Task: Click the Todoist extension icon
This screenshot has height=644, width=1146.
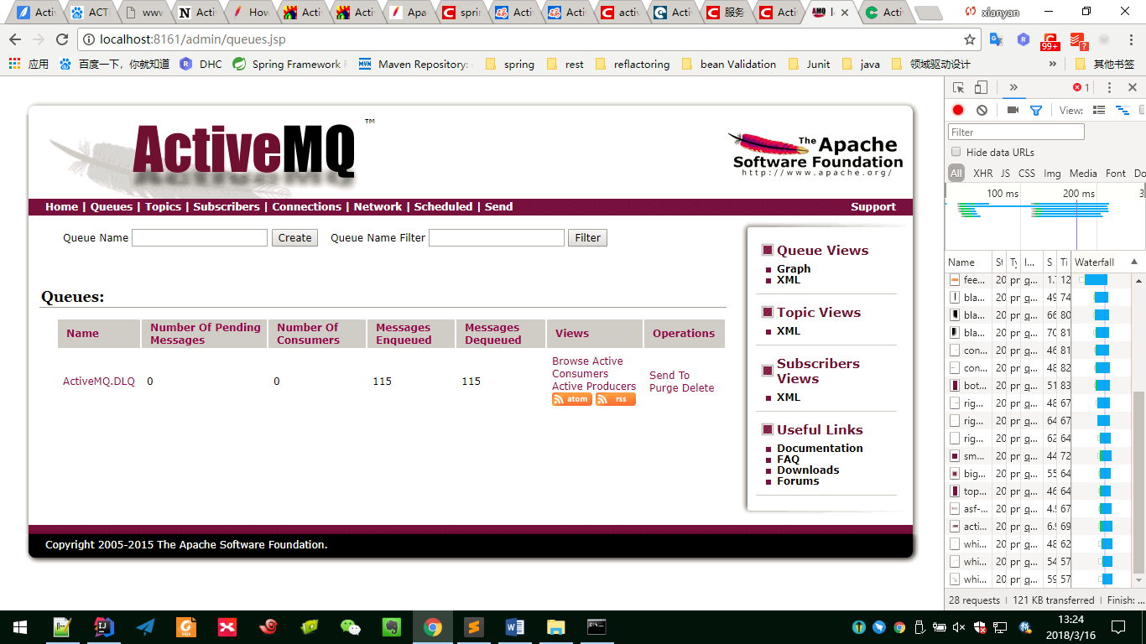Action: point(1078,40)
